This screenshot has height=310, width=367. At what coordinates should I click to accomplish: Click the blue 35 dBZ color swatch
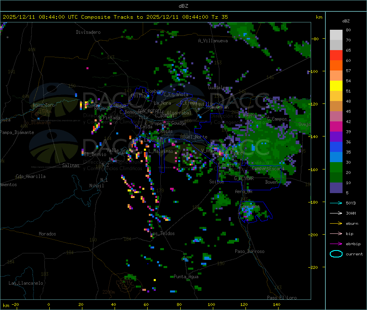pos(336,147)
